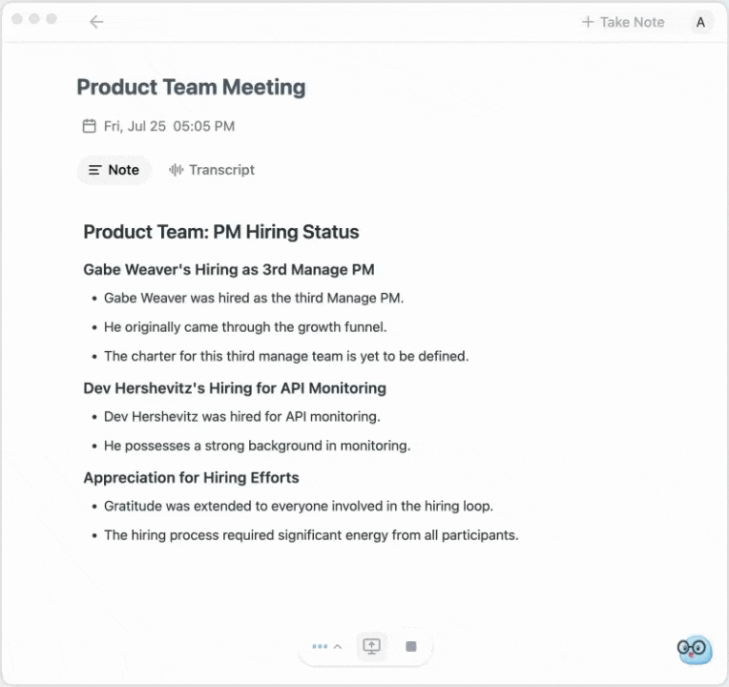Click the PM Hiring Status heading
The image size is (729, 687).
coord(221,232)
